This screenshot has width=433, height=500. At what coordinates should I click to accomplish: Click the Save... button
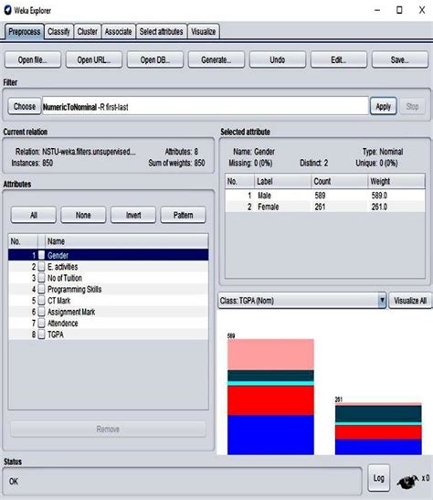point(400,59)
